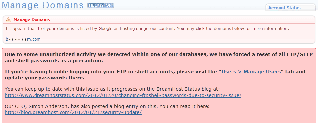Open the Account Status tab

pos(284,8)
